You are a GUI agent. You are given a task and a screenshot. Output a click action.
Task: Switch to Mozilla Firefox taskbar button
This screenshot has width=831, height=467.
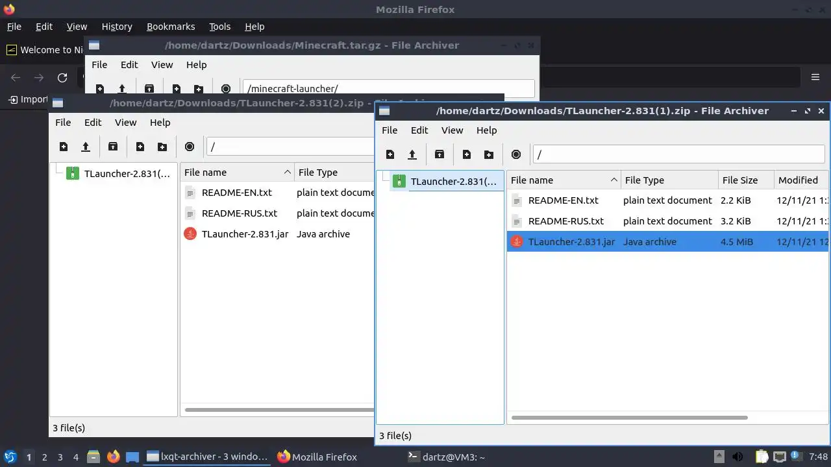[x=317, y=457]
